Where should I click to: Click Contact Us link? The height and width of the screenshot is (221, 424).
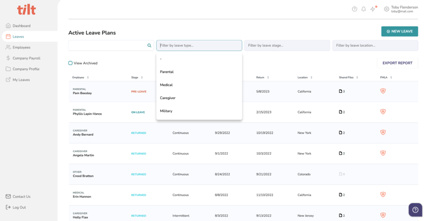(18, 196)
